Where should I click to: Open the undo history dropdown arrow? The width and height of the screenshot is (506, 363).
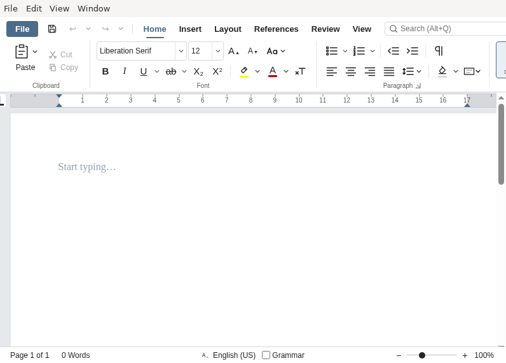88,29
